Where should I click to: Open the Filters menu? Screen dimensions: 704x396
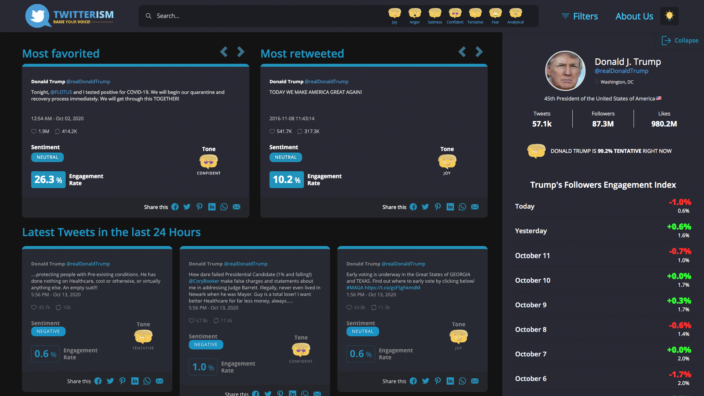pos(580,16)
